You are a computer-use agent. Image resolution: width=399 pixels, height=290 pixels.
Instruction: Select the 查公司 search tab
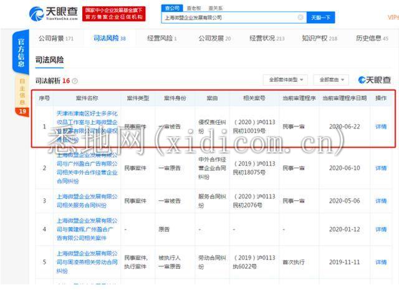point(172,8)
